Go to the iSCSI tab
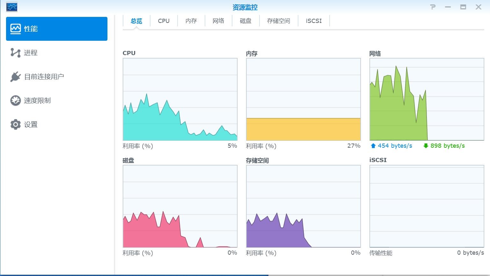The height and width of the screenshot is (276, 490). [314, 21]
